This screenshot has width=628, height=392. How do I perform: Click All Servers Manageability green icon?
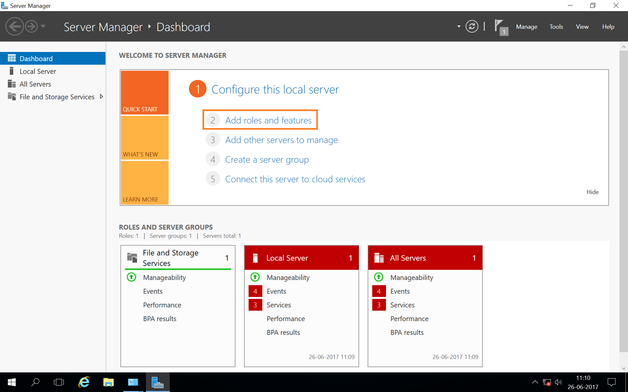(379, 277)
